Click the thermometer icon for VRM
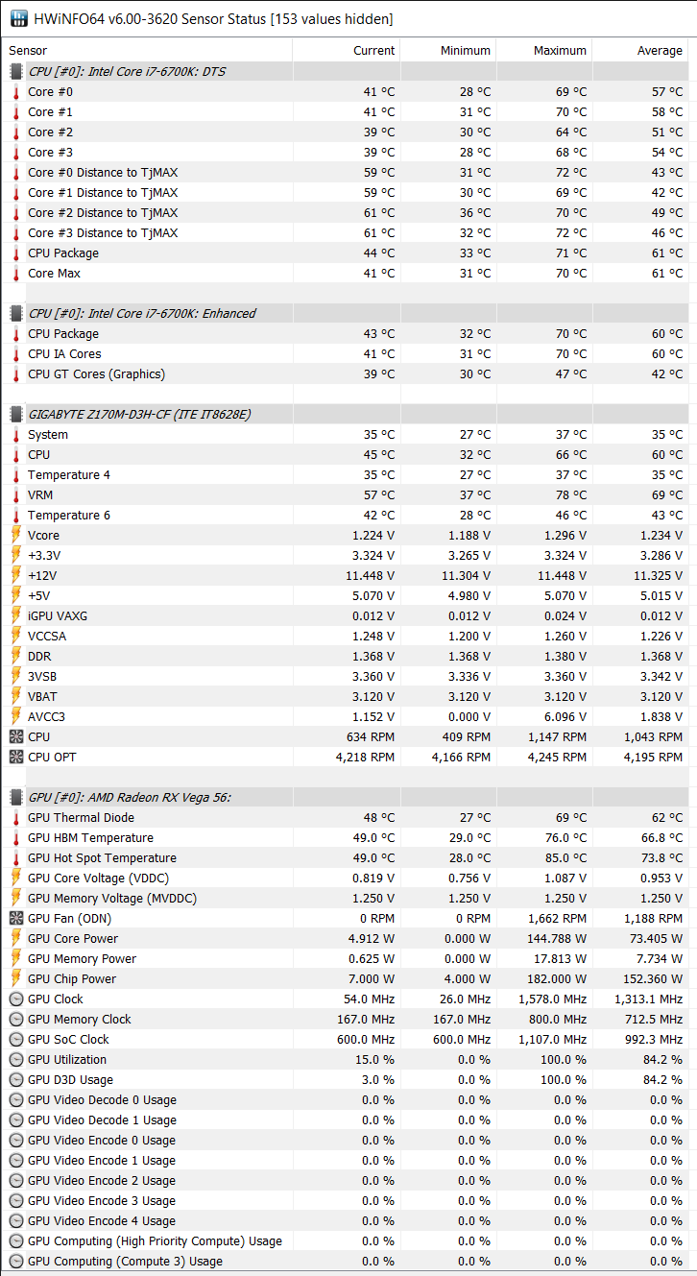Viewport: 697px width, 1276px height. point(16,494)
